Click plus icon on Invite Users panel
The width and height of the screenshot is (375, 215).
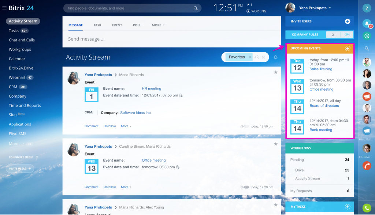coord(348,21)
